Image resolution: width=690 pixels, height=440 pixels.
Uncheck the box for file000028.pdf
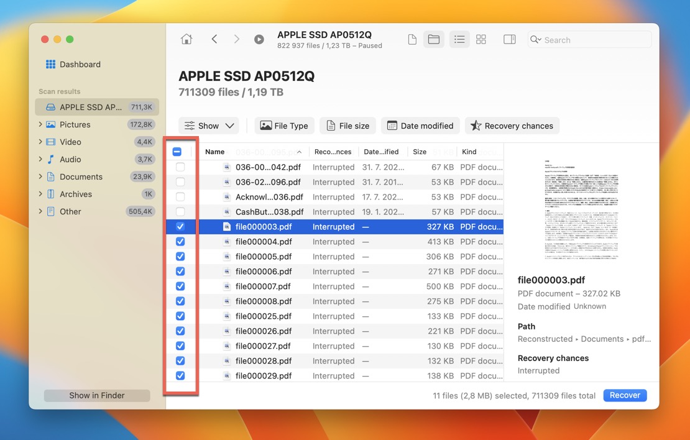point(180,361)
